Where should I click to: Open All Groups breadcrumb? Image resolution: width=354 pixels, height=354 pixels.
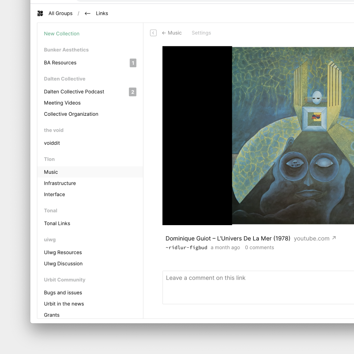point(61,13)
